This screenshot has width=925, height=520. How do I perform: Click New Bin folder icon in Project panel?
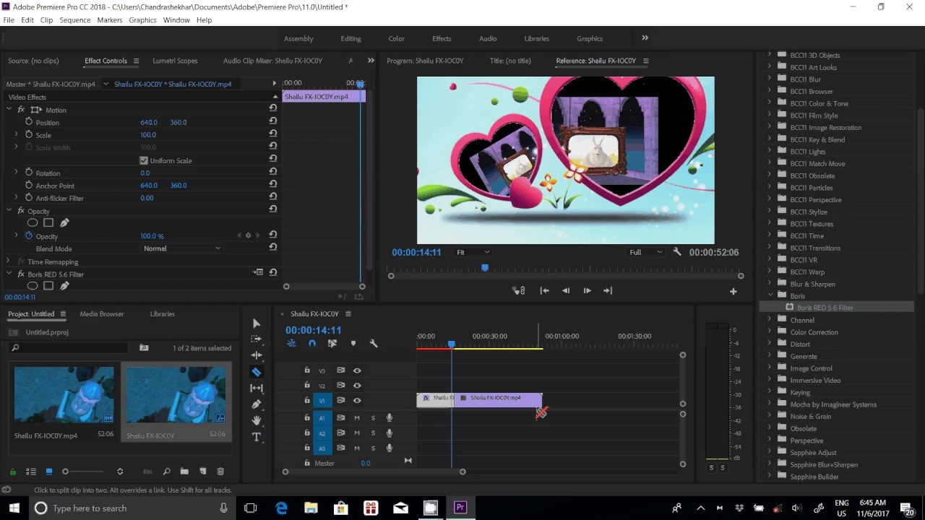coord(184,472)
